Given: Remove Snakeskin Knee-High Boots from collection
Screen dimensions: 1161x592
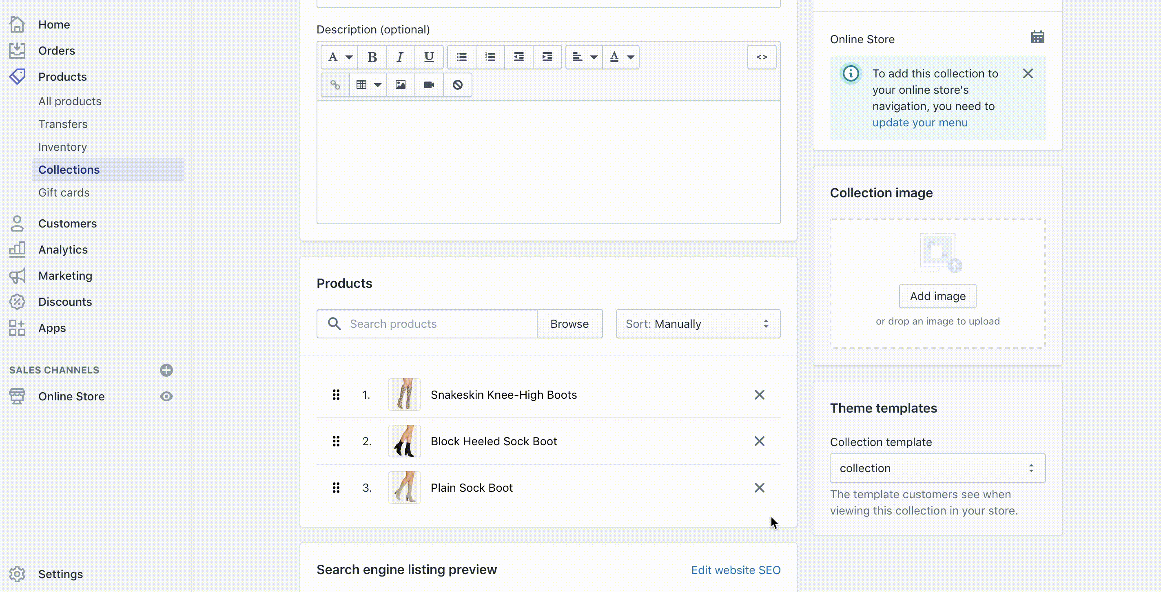Looking at the screenshot, I should pyautogui.click(x=760, y=395).
